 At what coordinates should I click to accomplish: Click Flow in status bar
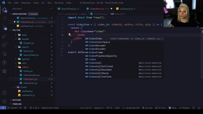click(172, 108)
